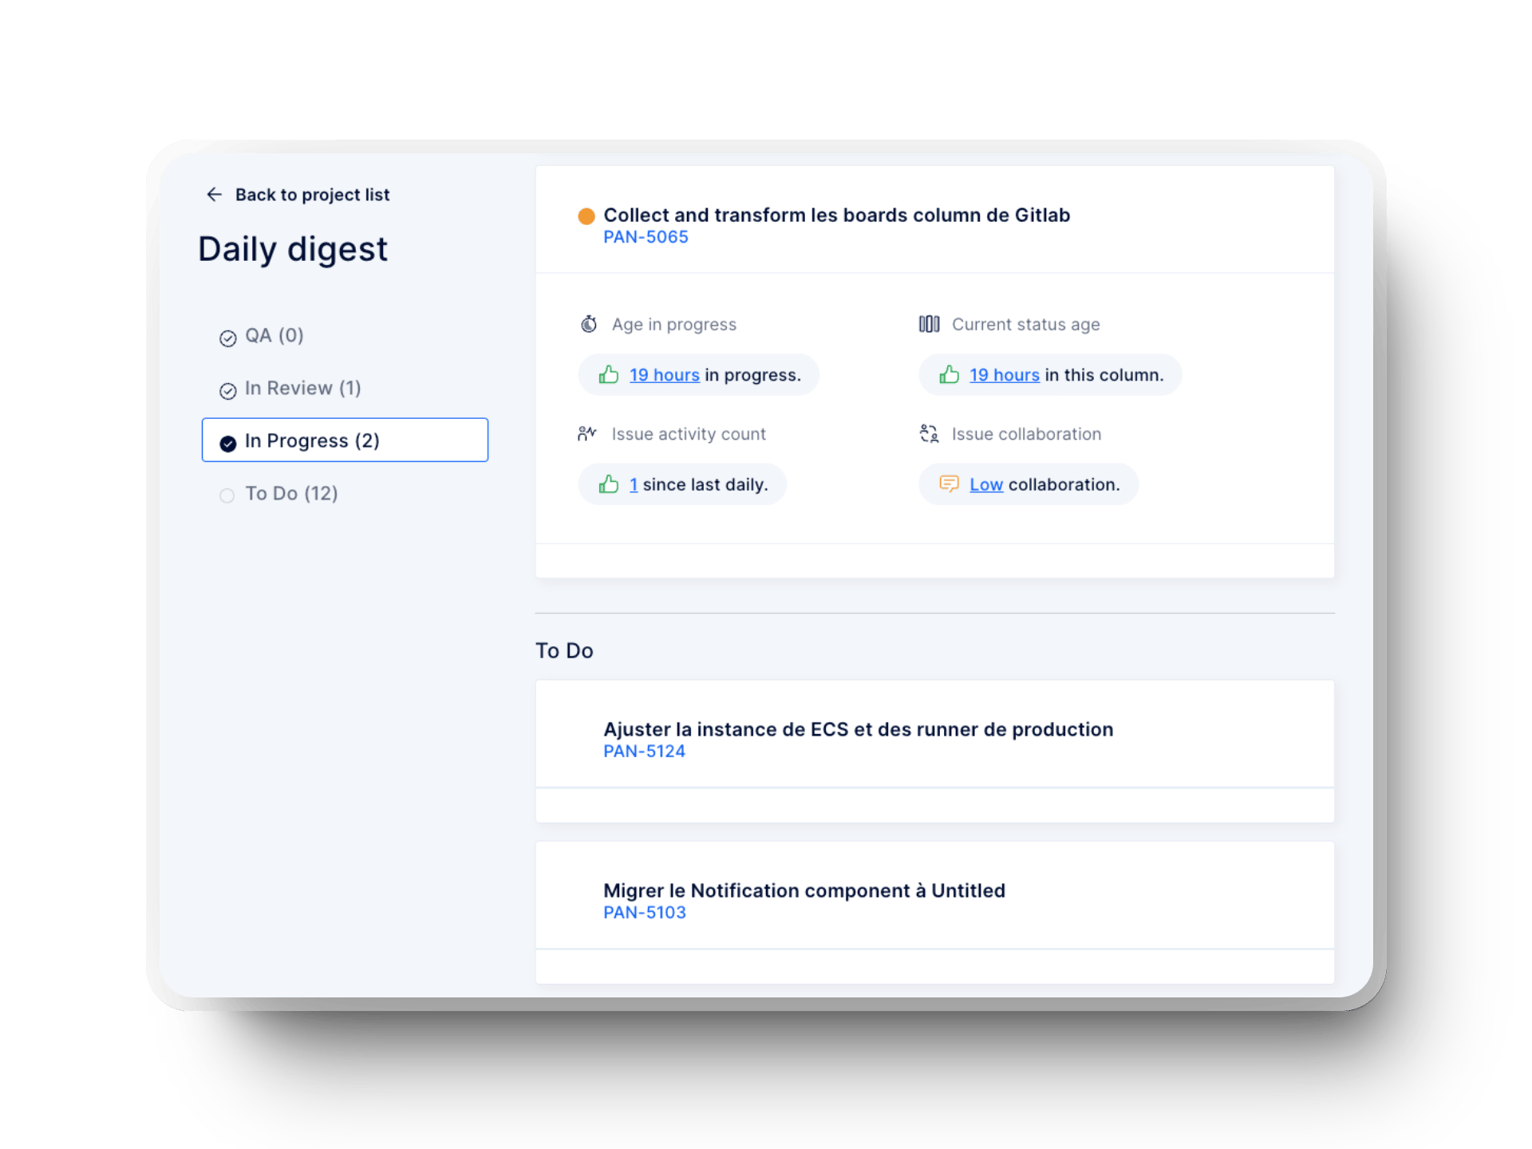Click the 19 hours in this column link
The height and width of the screenshot is (1149, 1532).
pyautogui.click(x=1004, y=374)
